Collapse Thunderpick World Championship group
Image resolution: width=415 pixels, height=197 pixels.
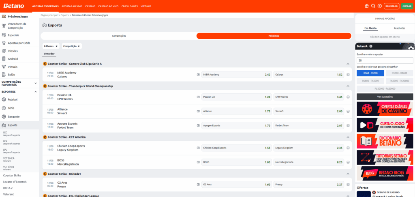tap(348, 86)
